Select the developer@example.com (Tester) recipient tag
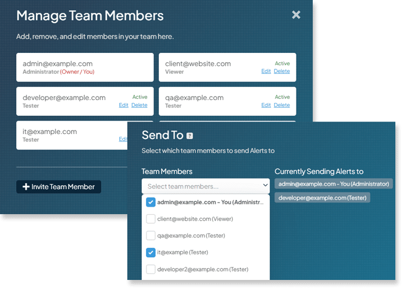Viewport: 407px width, 291px height. 322,198
